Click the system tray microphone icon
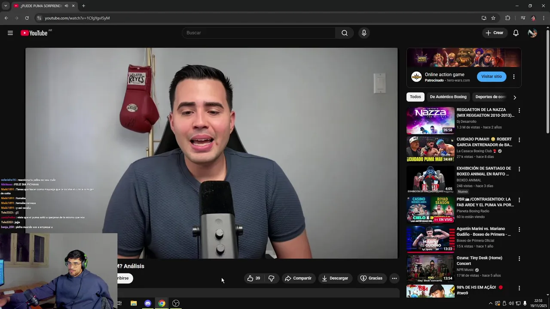 coord(525,303)
